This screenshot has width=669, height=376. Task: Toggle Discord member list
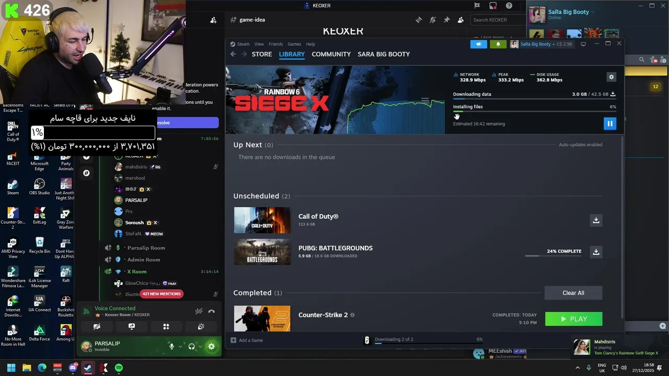460,20
